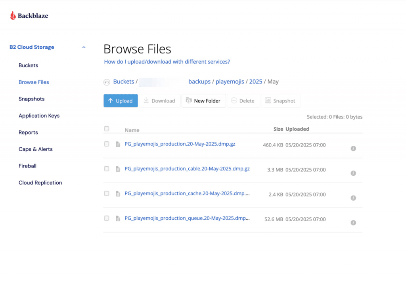Image resolution: width=406 pixels, height=289 pixels.
Task: Click the circular back arrow beside Buckets
Action: [107, 82]
